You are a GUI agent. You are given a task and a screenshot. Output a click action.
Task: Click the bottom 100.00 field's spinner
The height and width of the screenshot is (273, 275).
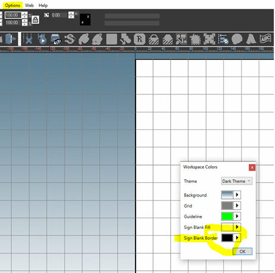24,23
